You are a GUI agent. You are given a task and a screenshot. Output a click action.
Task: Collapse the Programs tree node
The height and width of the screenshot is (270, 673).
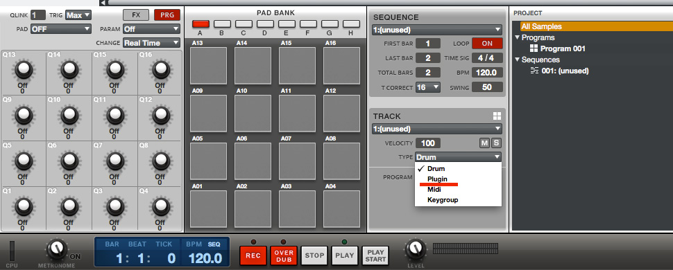pos(518,37)
